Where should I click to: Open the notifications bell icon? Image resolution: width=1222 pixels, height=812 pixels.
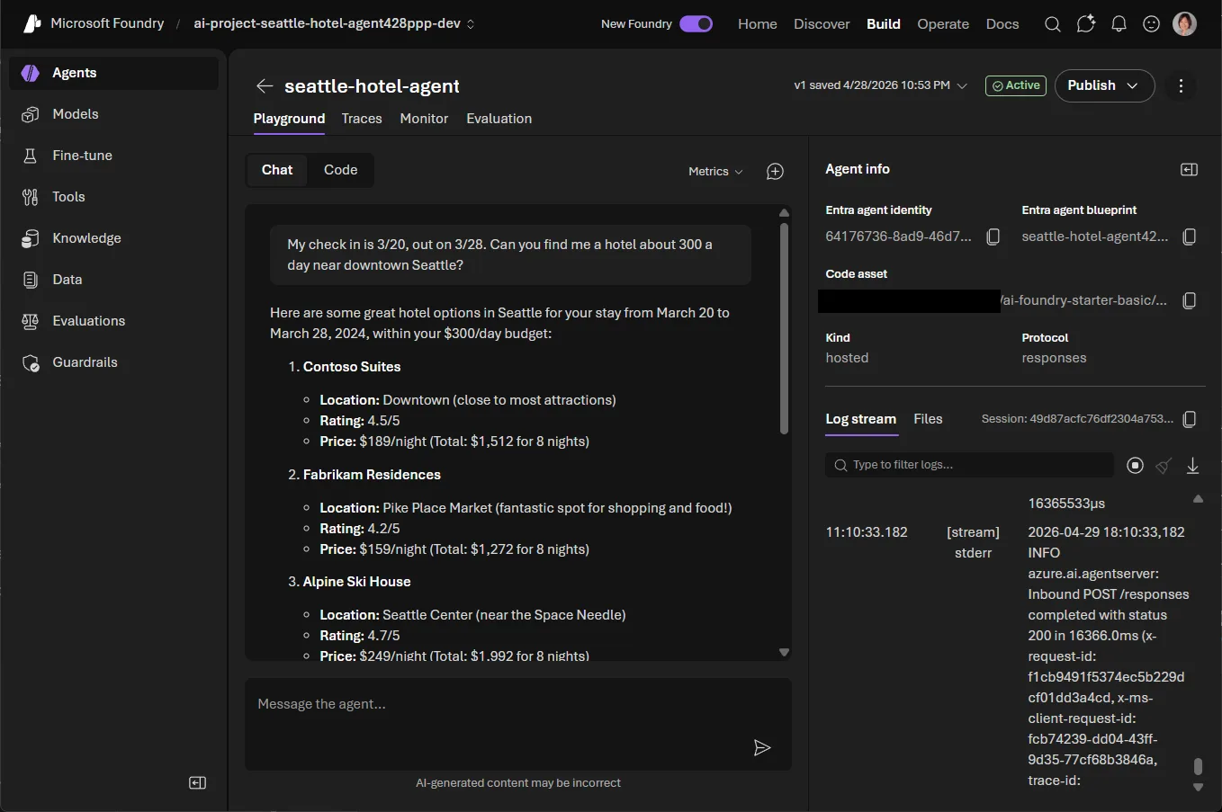coord(1119,24)
